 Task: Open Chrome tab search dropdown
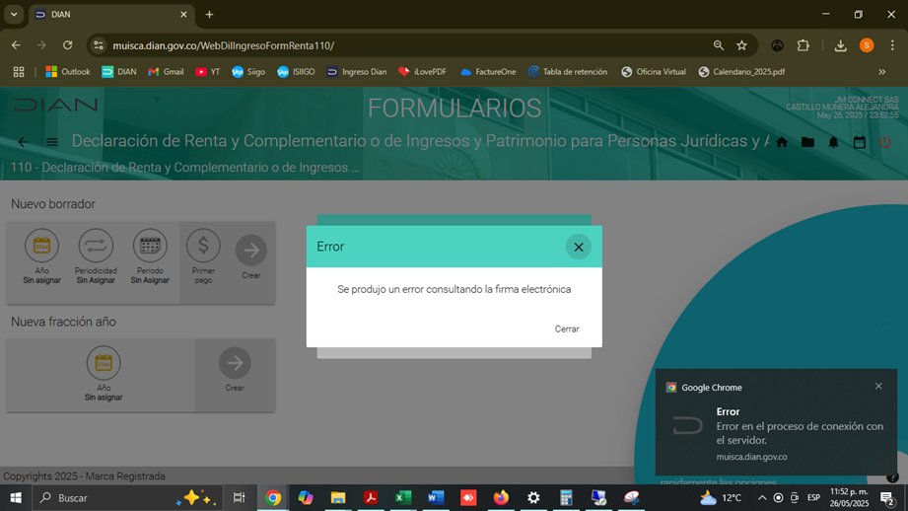[14, 15]
